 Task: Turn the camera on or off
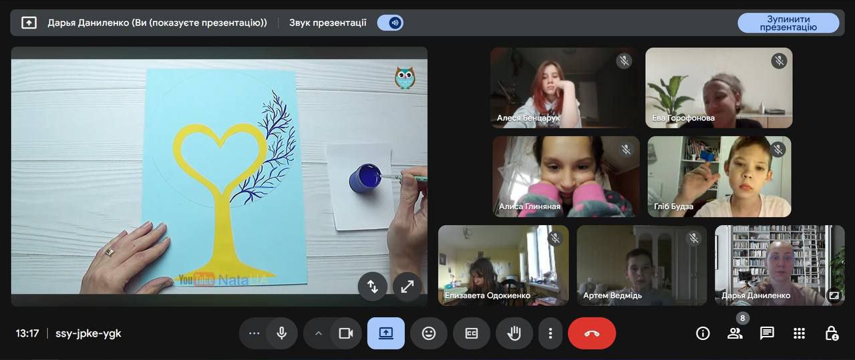(345, 333)
